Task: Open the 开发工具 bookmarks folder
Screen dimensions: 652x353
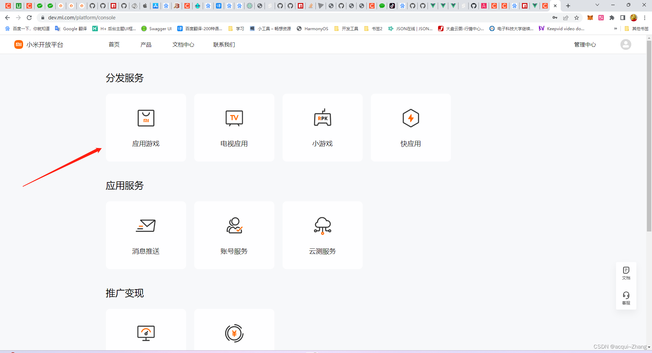Action: point(346,29)
